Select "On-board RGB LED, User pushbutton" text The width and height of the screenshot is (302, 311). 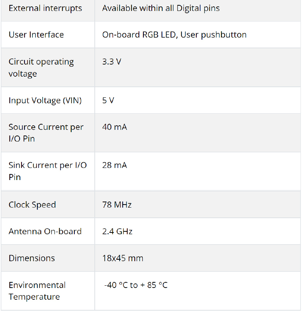tap(174, 35)
